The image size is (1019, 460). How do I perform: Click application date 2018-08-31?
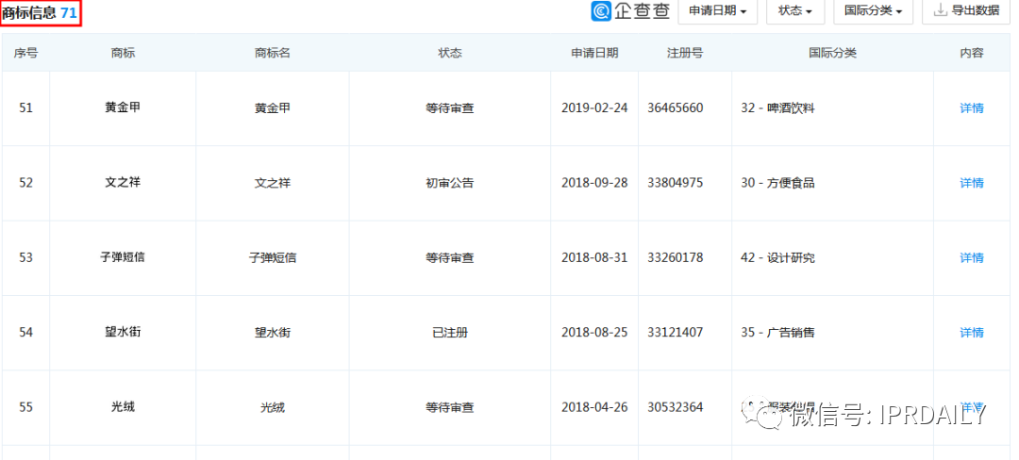594,257
